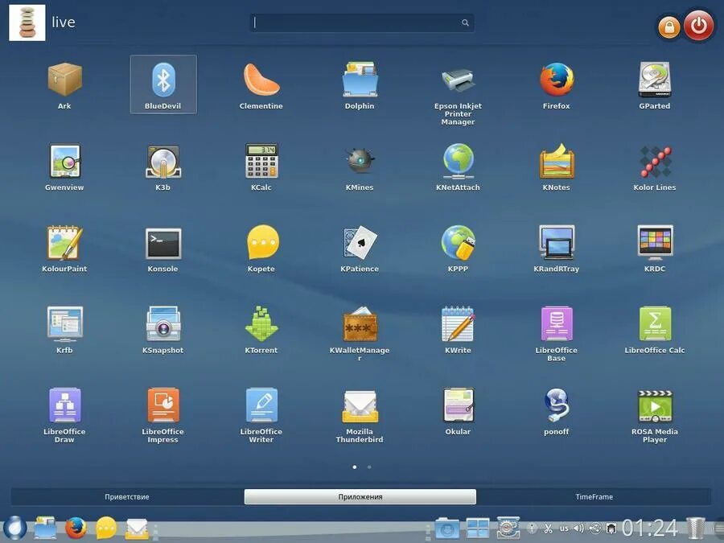Image resolution: width=724 pixels, height=543 pixels.
Task: Launch GParted partition editor
Action: [655, 86]
